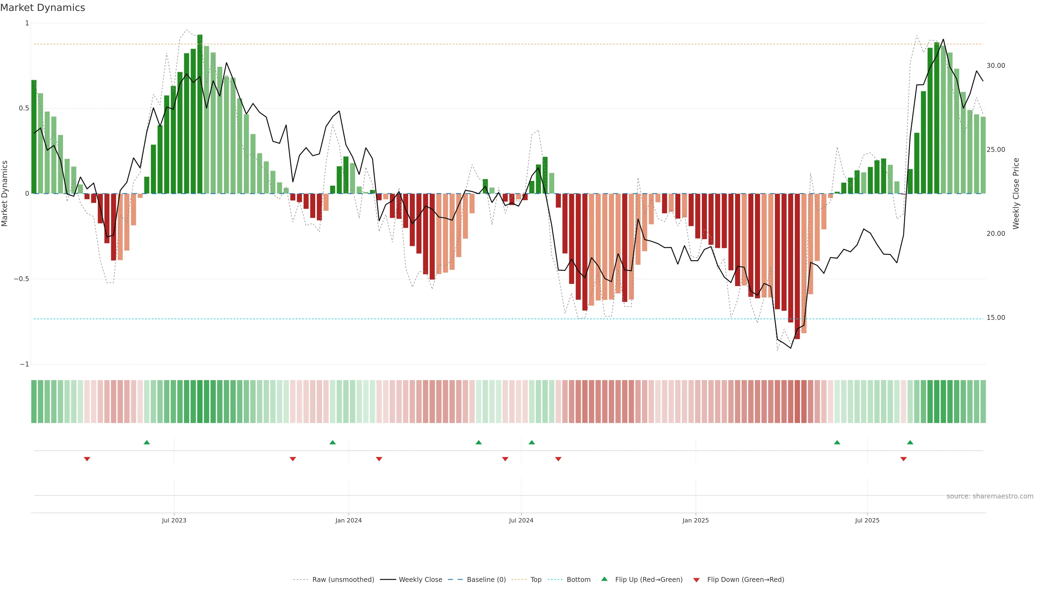
Task: Click the red flip-down marker right of Jan 2024
Action: pos(379,459)
